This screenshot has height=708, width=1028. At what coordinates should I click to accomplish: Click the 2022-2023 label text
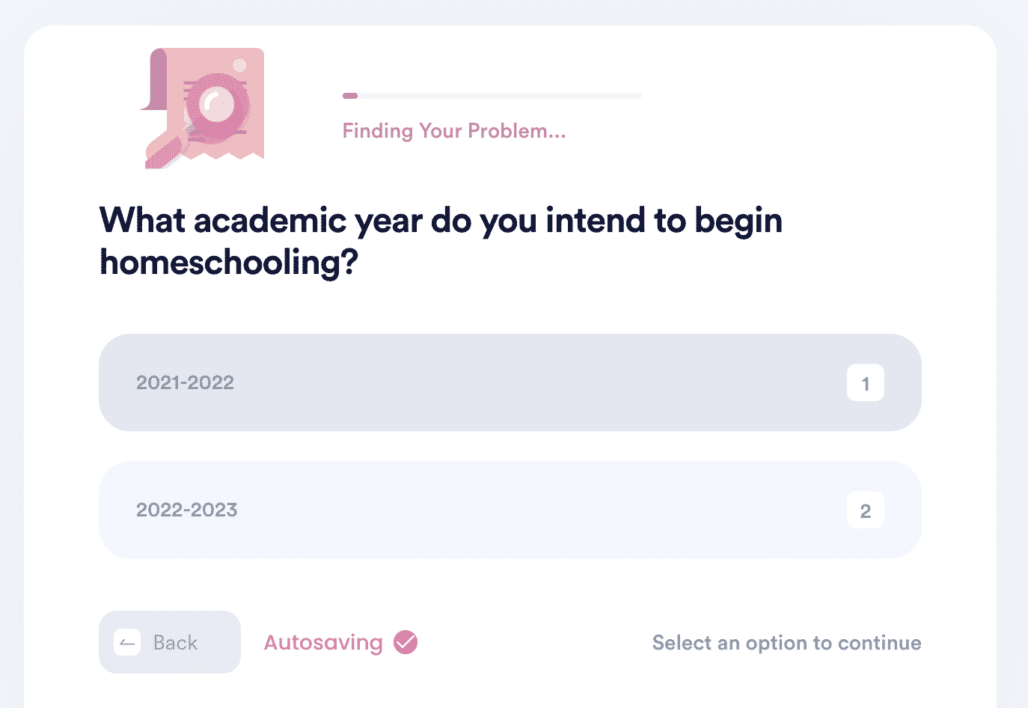pyautogui.click(x=186, y=510)
